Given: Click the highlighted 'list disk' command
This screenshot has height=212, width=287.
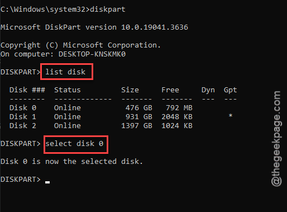Looking at the screenshot, I should [65, 72].
